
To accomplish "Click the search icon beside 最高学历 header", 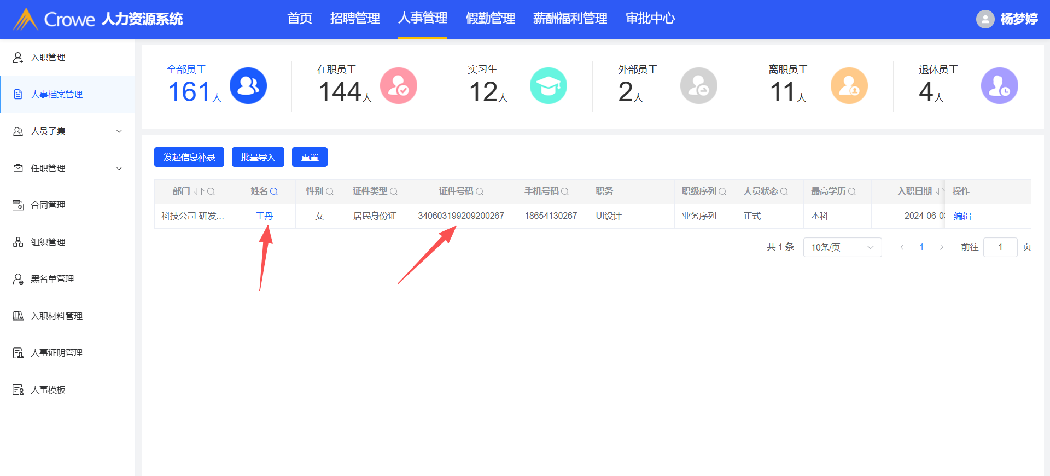I will (x=852, y=191).
